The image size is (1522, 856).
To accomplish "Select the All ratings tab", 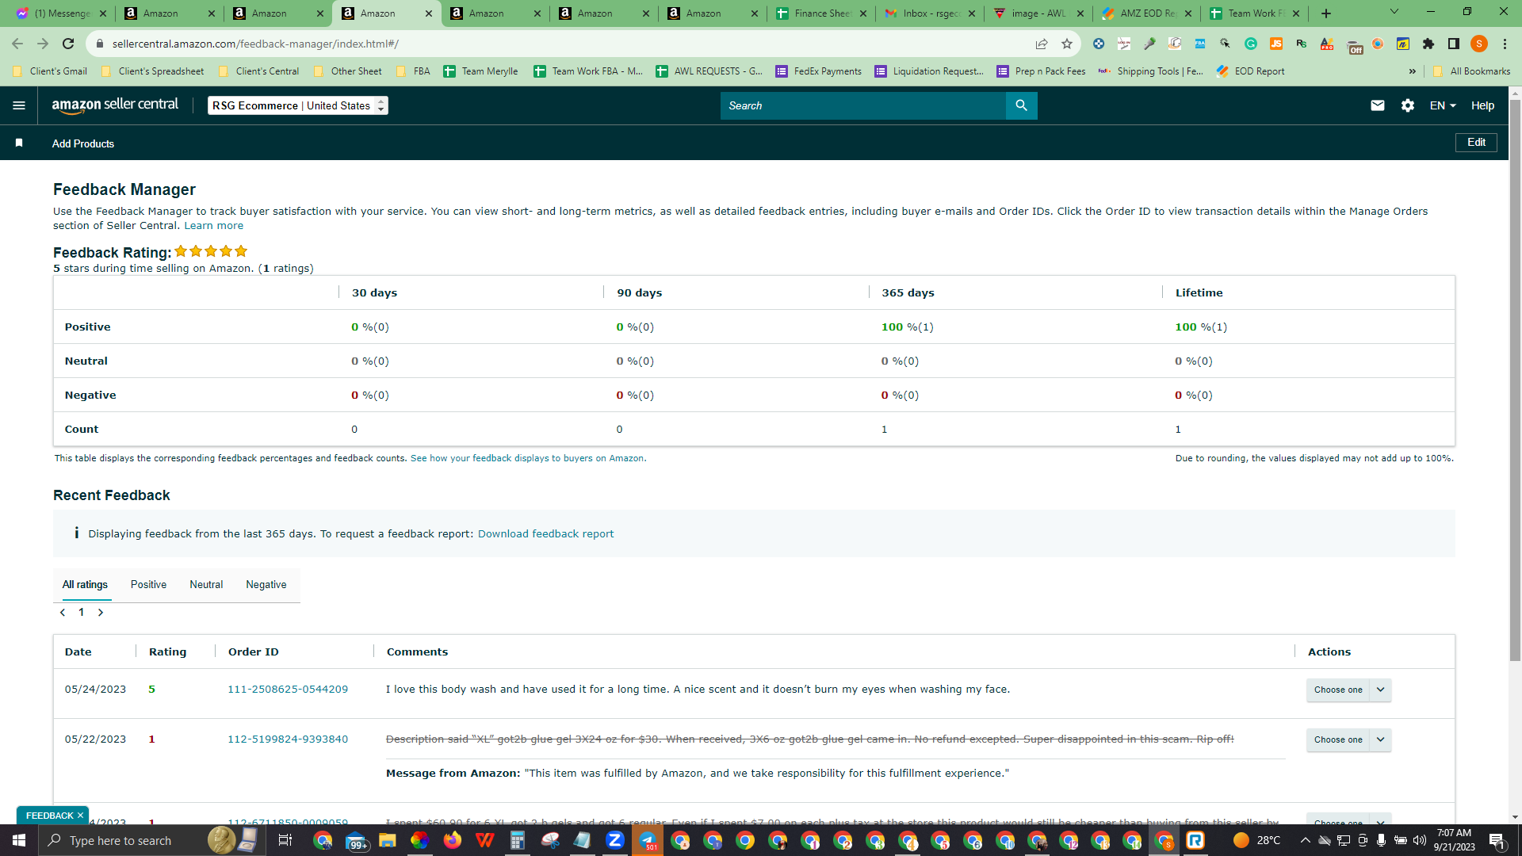I will [85, 585].
